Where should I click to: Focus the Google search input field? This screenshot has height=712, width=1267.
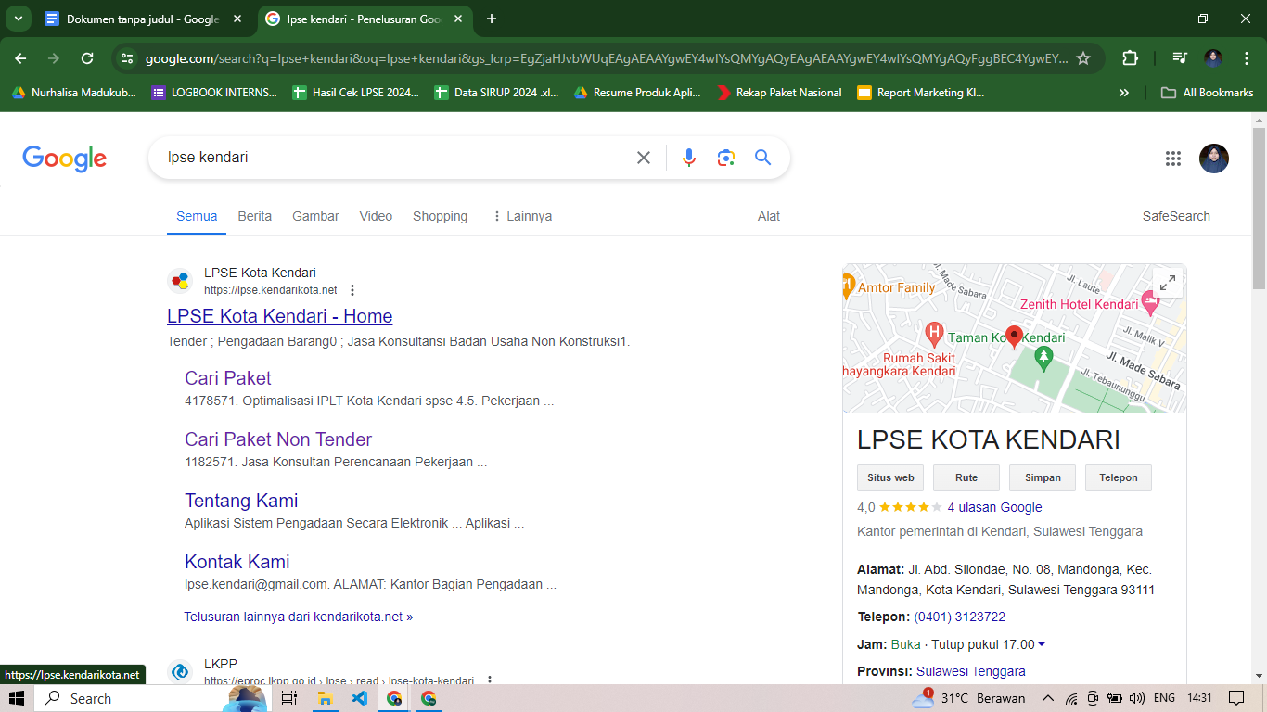(x=394, y=158)
